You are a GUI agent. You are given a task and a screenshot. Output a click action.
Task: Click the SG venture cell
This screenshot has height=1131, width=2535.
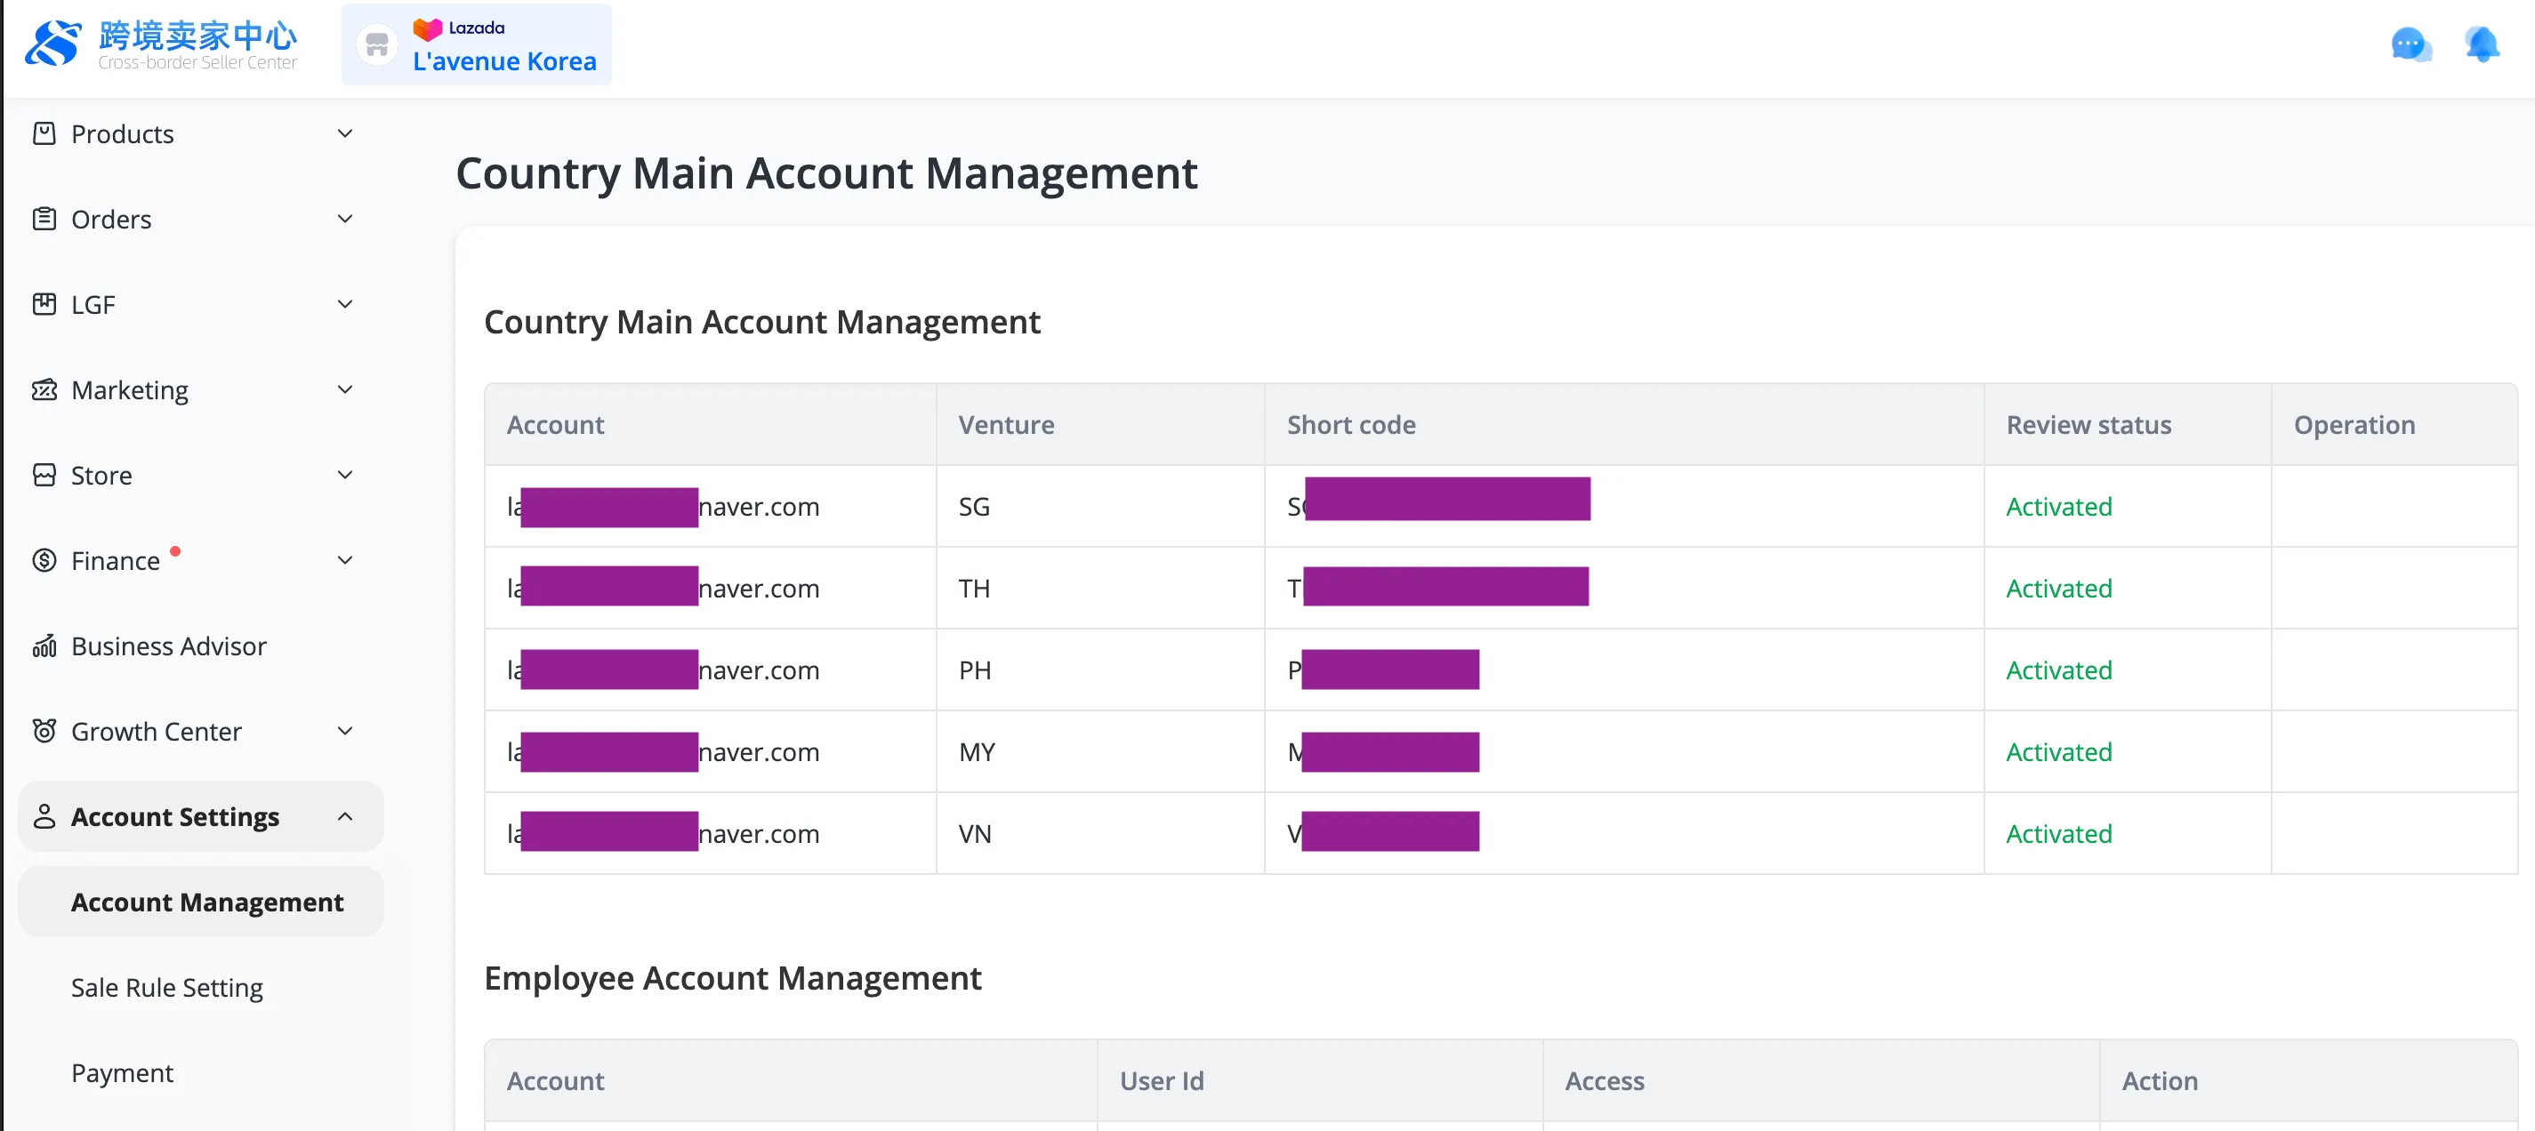tap(1100, 507)
